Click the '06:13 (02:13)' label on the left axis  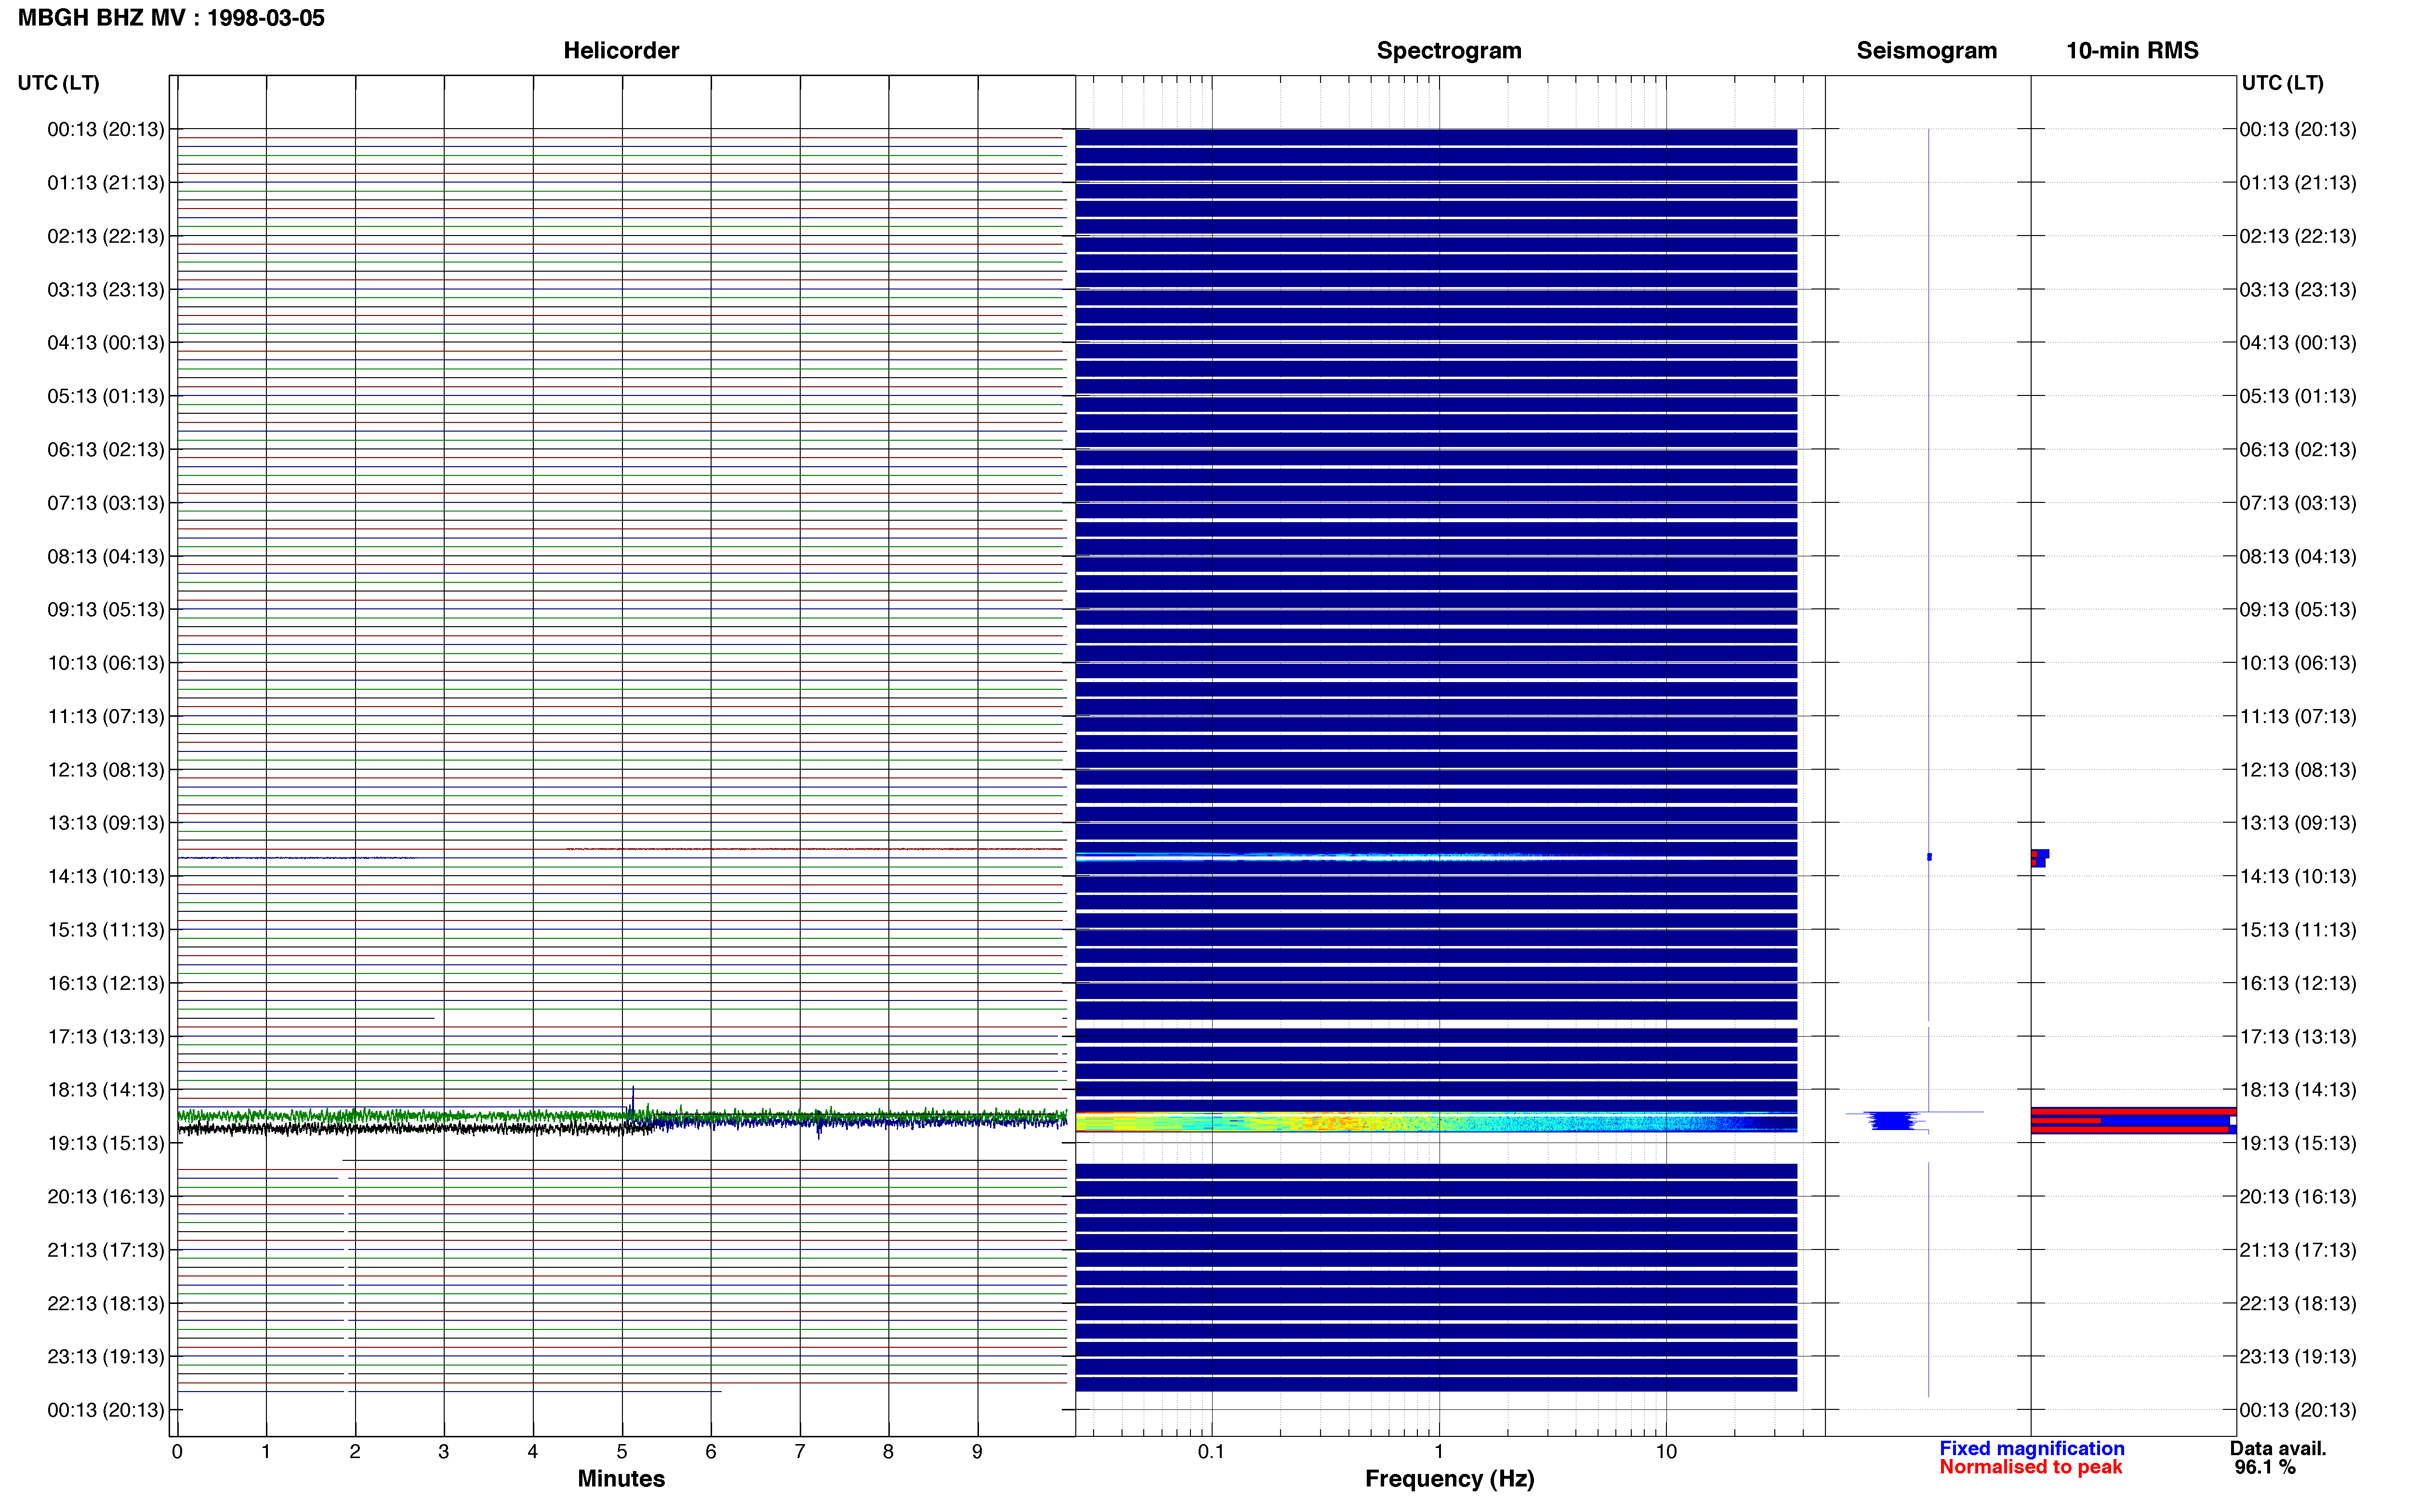[106, 450]
